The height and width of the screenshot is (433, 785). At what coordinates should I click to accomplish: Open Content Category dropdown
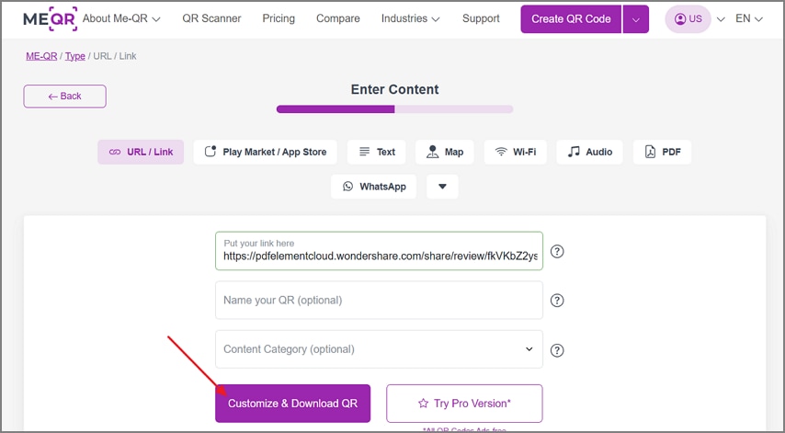click(x=379, y=349)
